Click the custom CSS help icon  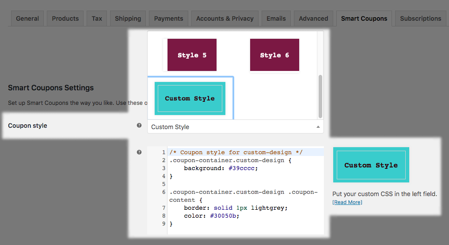pyautogui.click(x=139, y=152)
